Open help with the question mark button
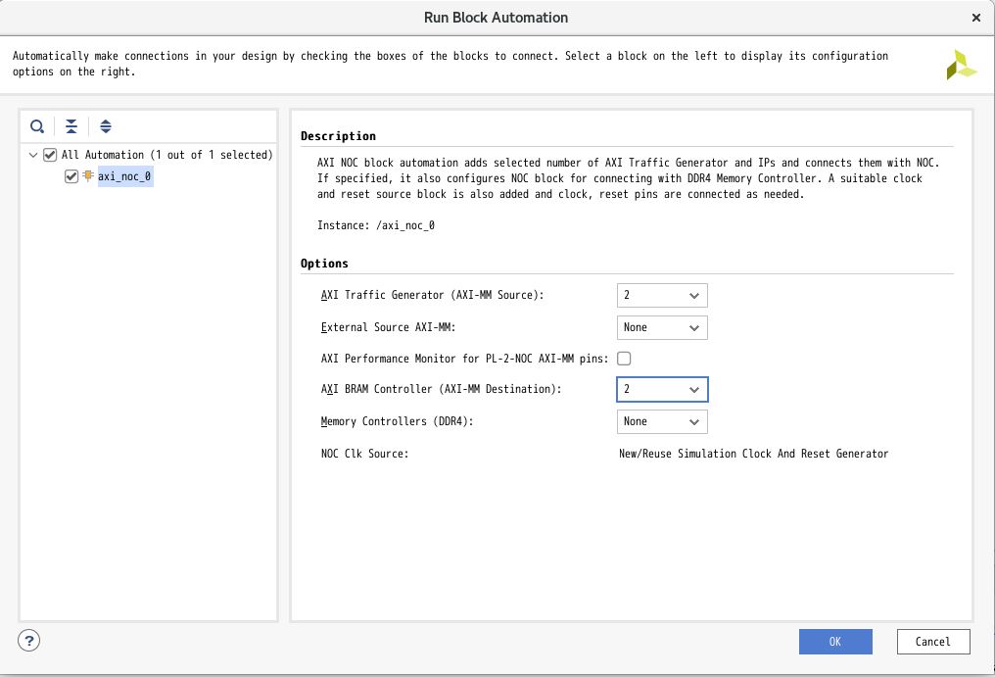The image size is (995, 677). point(28,640)
